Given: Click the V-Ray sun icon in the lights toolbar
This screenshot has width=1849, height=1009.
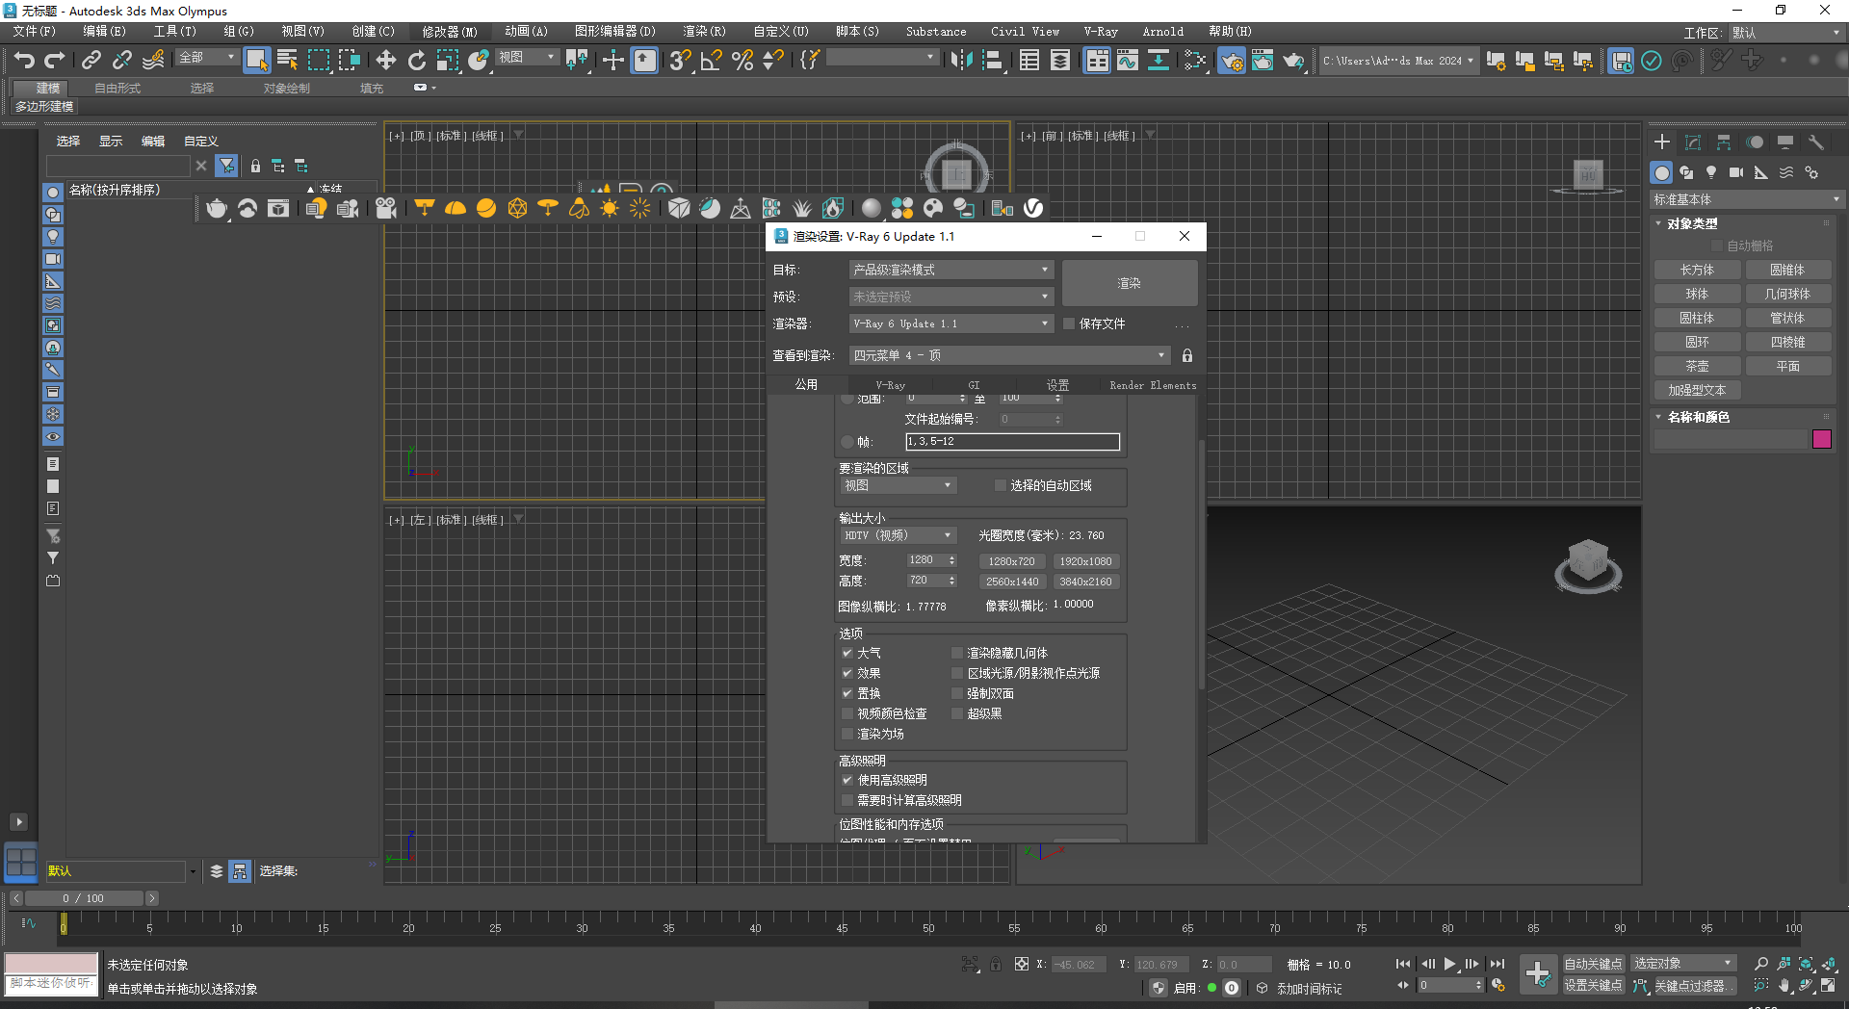Looking at the screenshot, I should coord(608,208).
